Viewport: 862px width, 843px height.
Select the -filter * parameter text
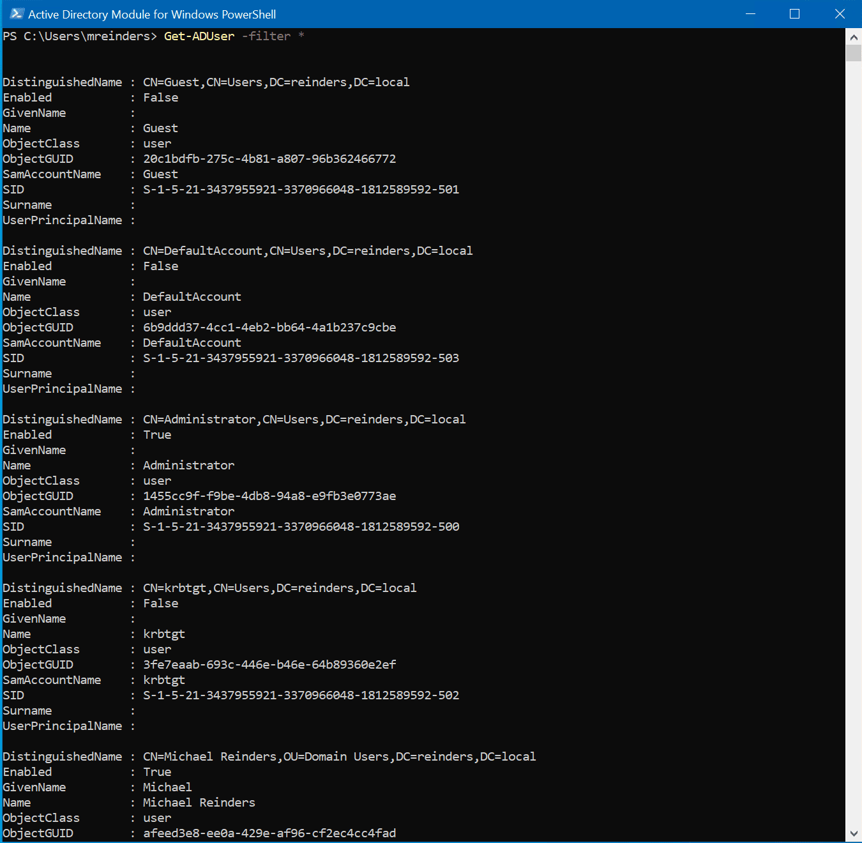[x=272, y=36]
